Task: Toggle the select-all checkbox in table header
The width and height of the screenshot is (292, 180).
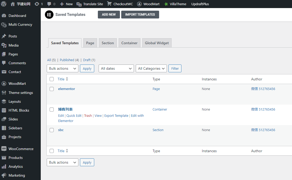Action: click(x=52, y=79)
